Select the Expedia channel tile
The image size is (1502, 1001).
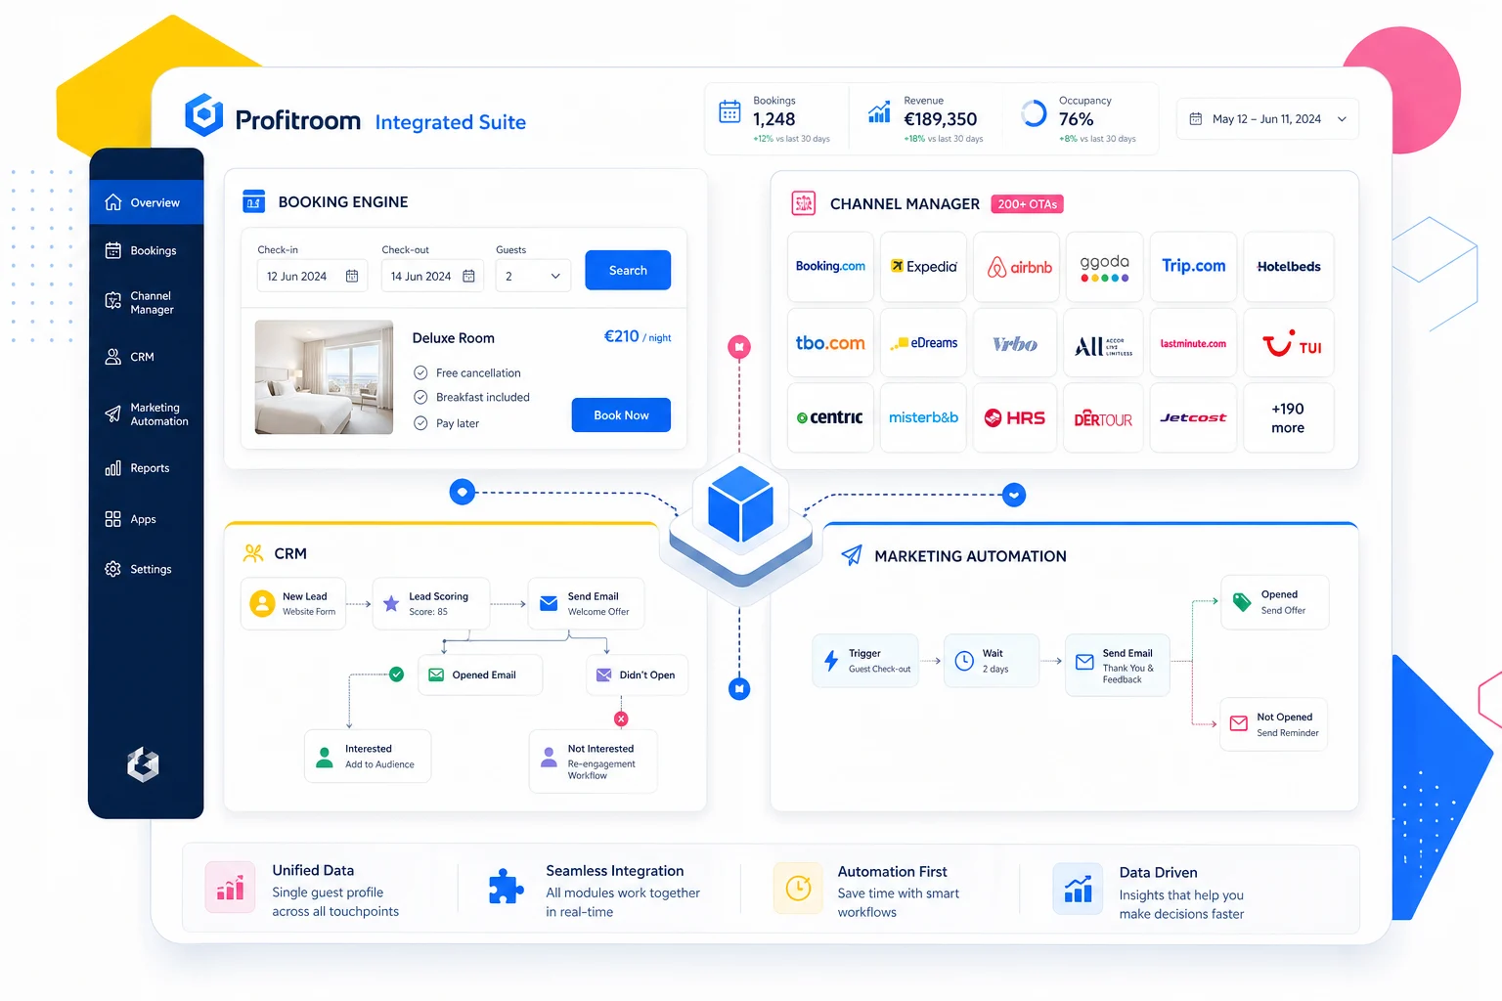tap(923, 267)
